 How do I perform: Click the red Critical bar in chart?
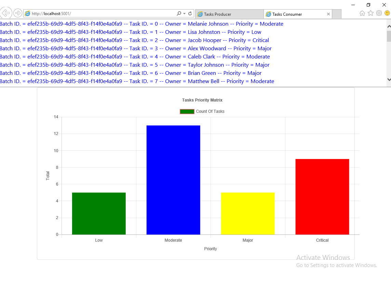point(322,197)
